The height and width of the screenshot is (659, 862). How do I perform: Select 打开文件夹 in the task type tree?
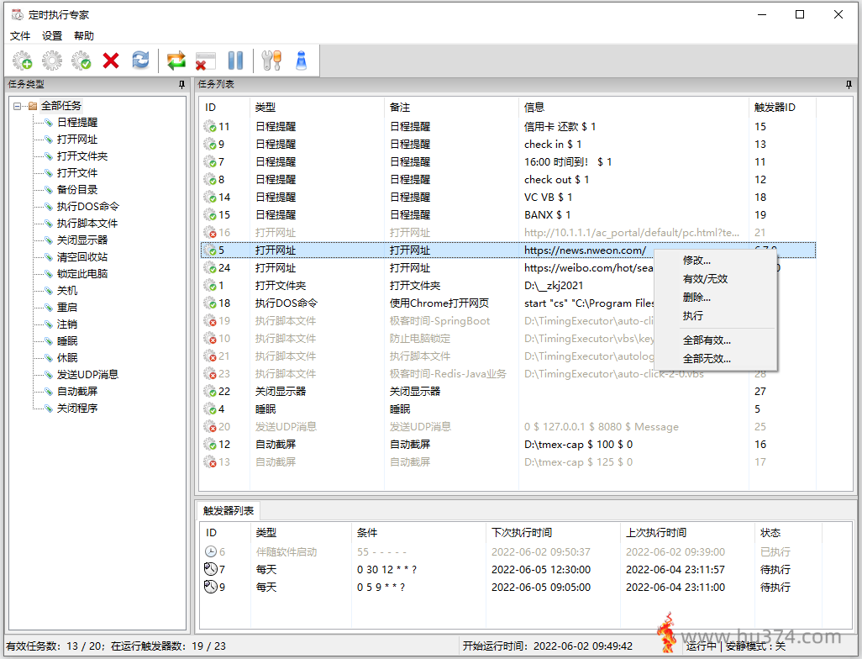[82, 156]
